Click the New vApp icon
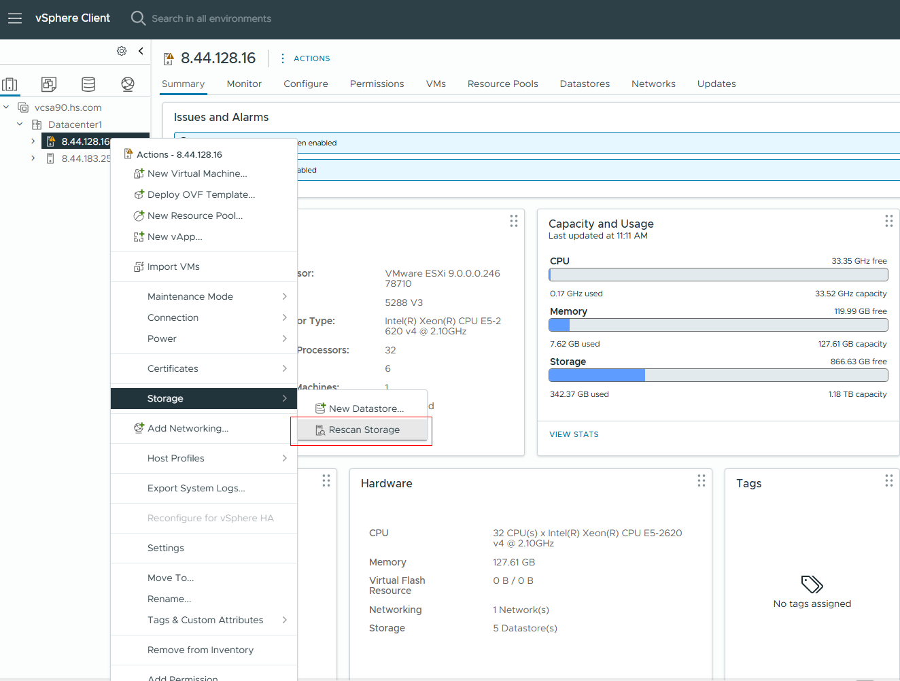900x681 pixels. [x=139, y=237]
